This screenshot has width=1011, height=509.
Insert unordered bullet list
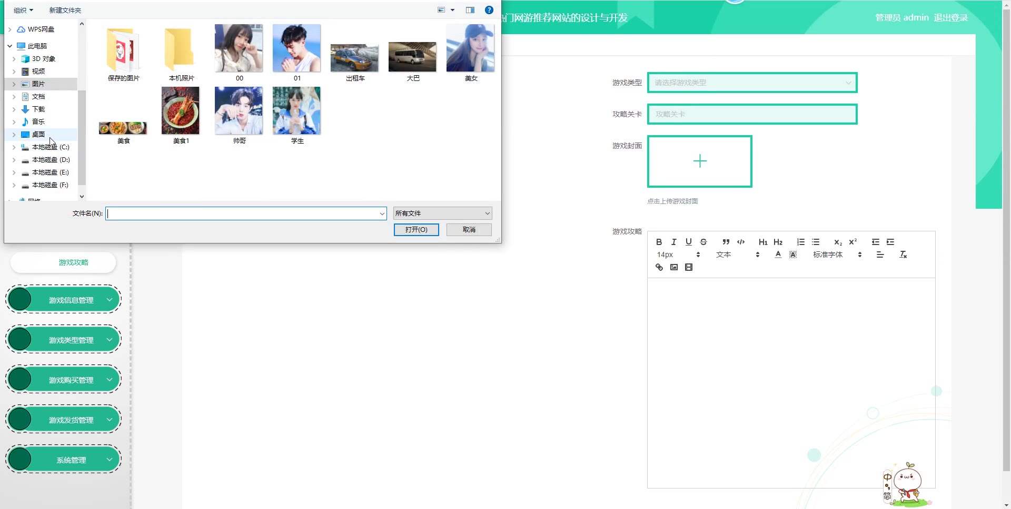coord(815,242)
